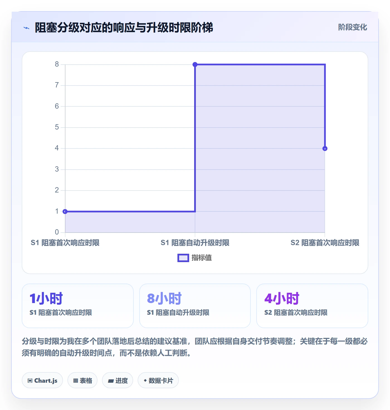Select the 进度 tag chip

click(118, 380)
